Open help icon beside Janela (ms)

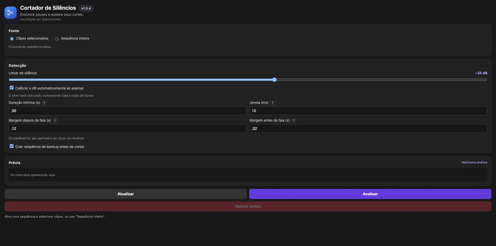(272, 103)
